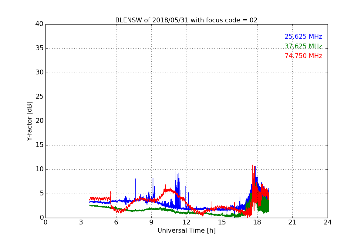Image resolution: width=364 pixels, height=242 pixels.
Task: Select the 37.625 MHz legend label
Action: coord(303,46)
